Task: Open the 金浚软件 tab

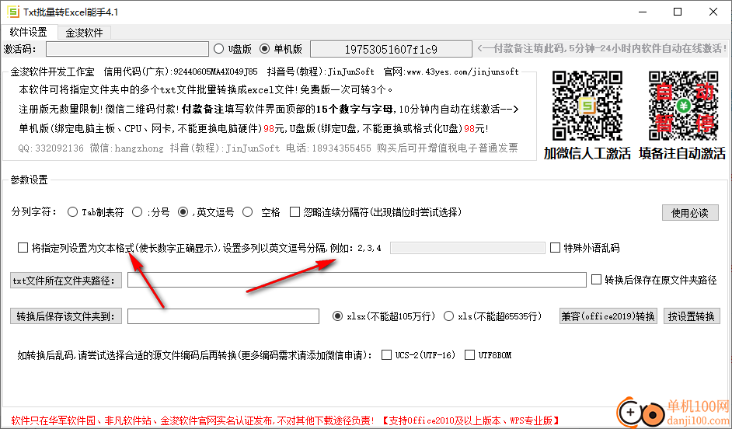Action: [x=84, y=33]
